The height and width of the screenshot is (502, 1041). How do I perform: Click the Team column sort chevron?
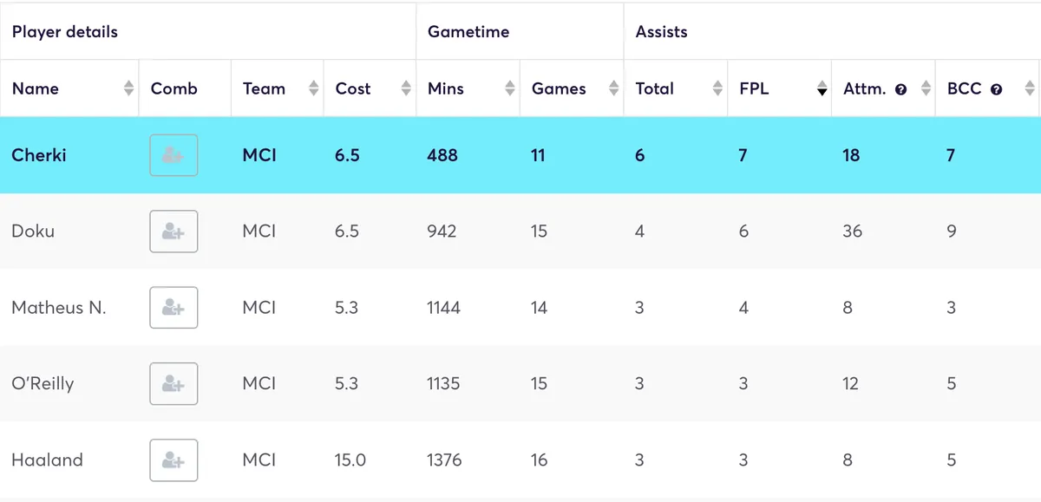pyautogui.click(x=312, y=88)
